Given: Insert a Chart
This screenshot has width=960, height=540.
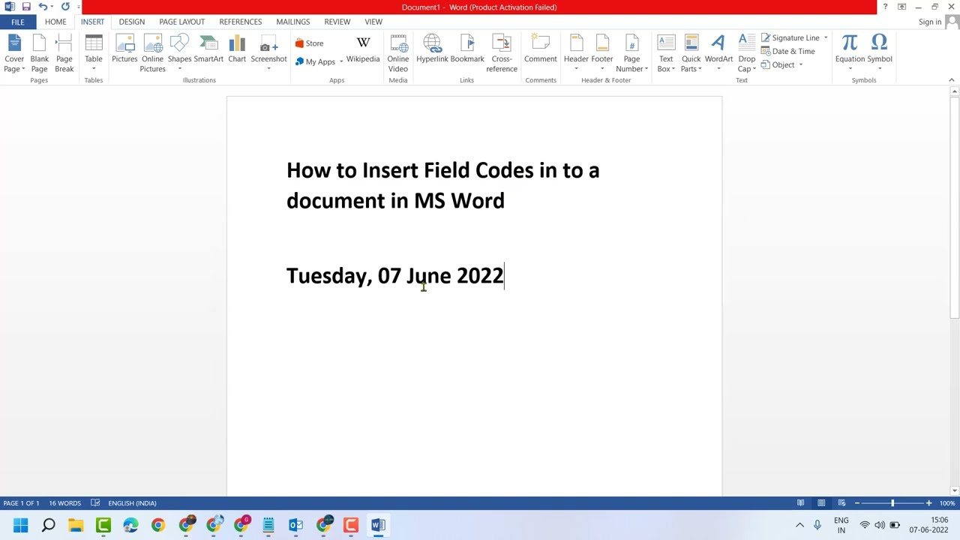Looking at the screenshot, I should coord(237,49).
